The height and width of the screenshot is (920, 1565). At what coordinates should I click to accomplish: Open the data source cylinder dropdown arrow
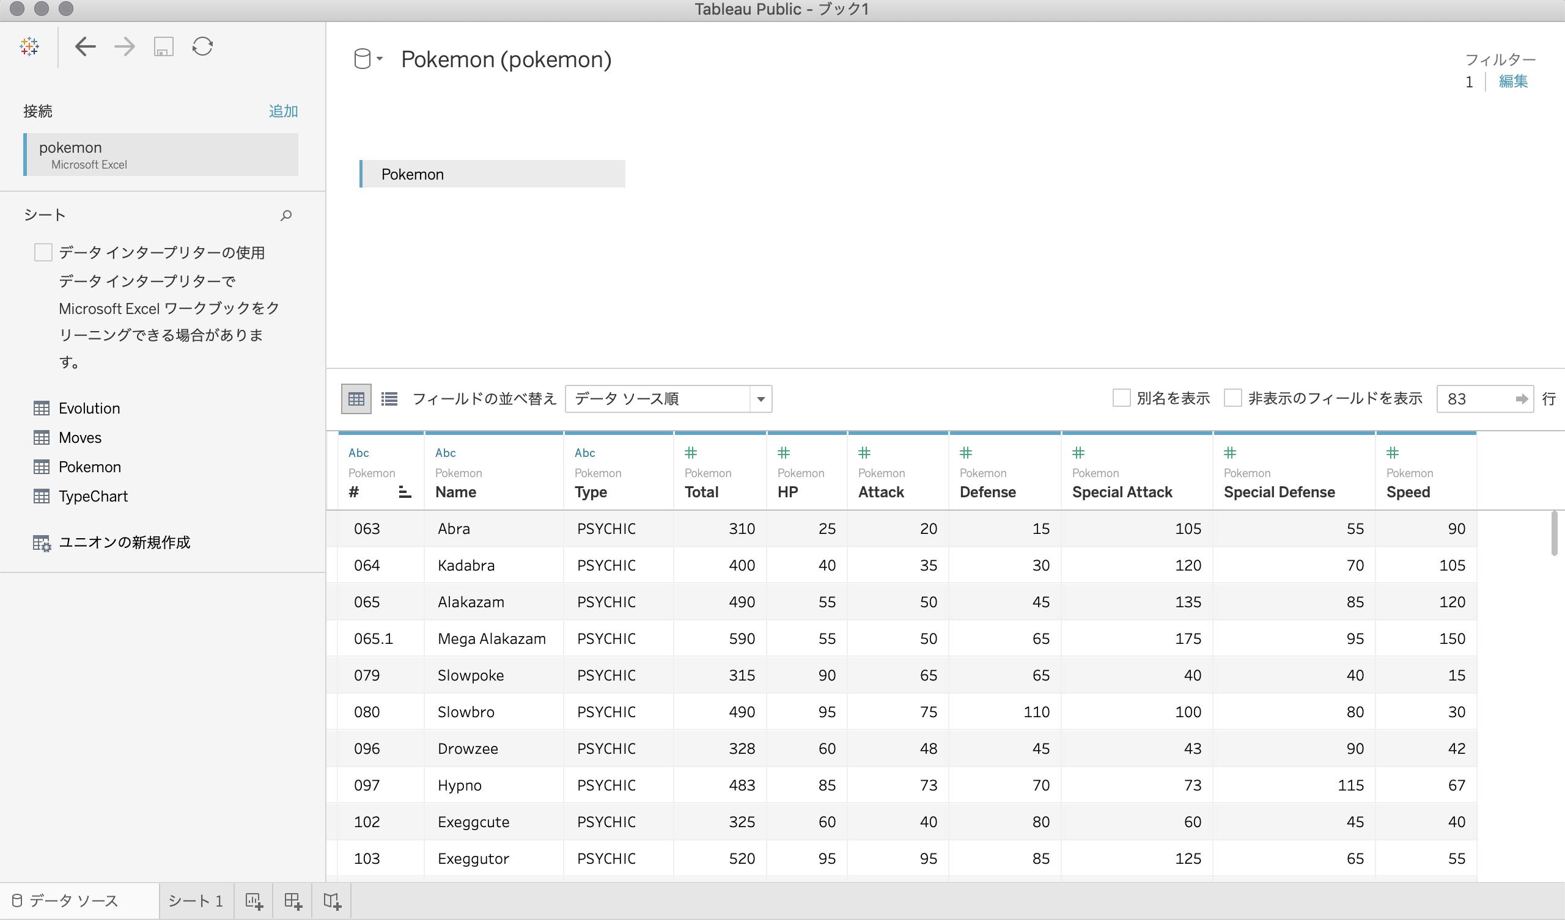point(380,59)
